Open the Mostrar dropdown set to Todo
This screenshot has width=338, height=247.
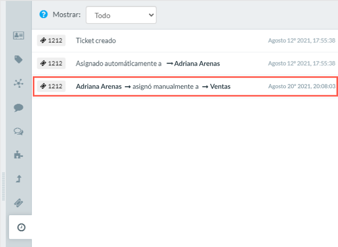click(121, 15)
